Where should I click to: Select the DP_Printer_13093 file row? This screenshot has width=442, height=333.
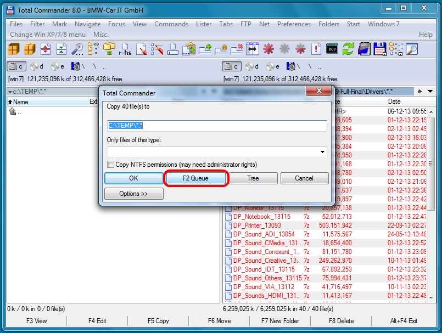tap(326, 225)
